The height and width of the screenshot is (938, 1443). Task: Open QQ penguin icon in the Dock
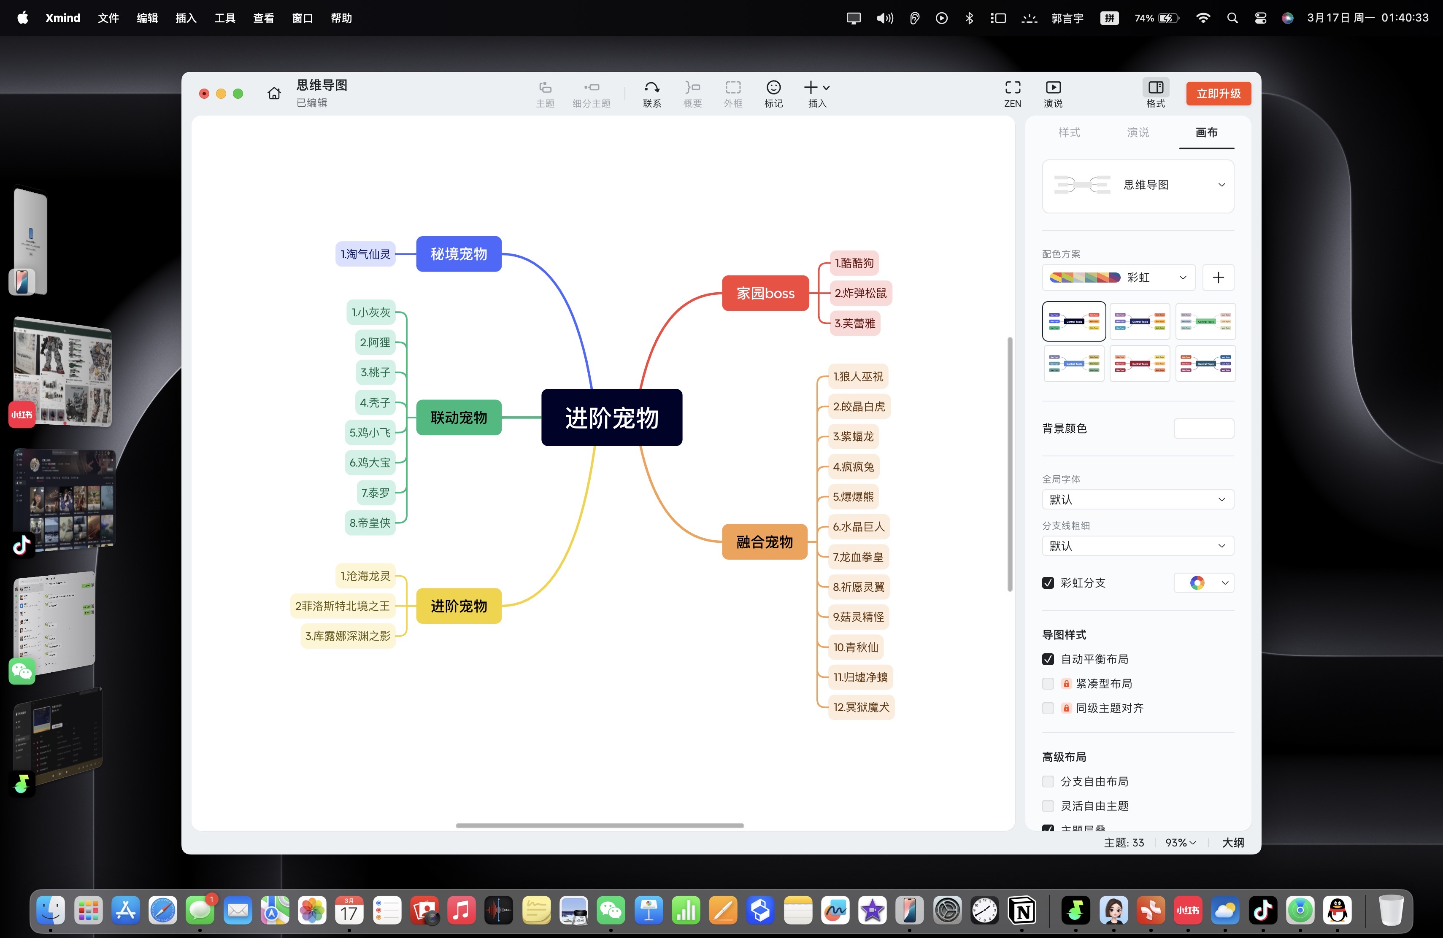(x=1337, y=910)
